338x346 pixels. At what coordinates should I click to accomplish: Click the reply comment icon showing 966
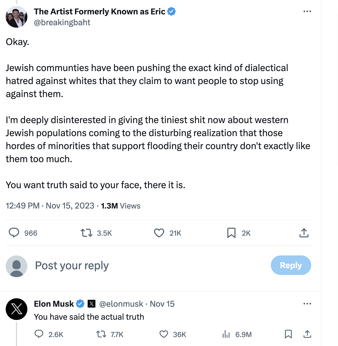point(14,233)
